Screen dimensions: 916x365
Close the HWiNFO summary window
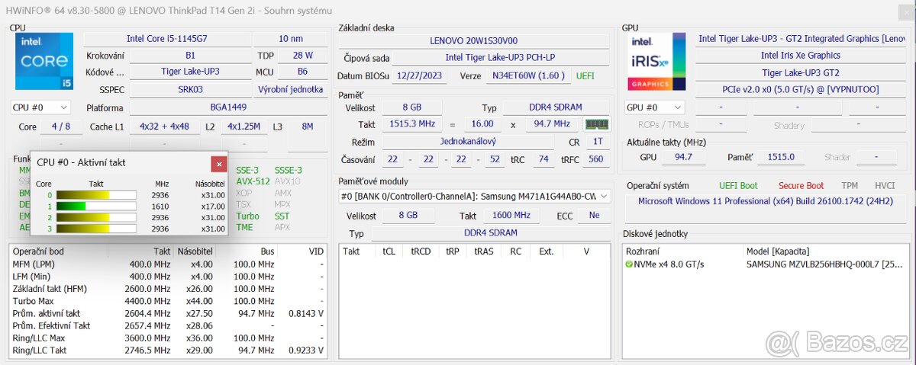[903, 10]
